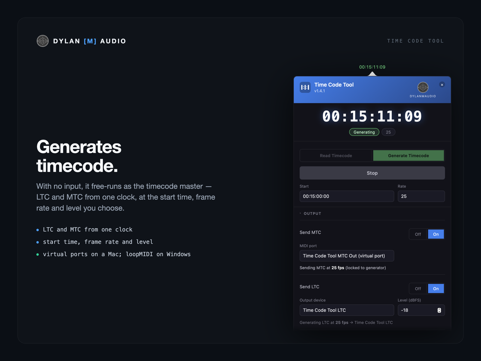Click the DYLAN [M] AUDIO brand text
481x361 pixels.
tap(90, 41)
